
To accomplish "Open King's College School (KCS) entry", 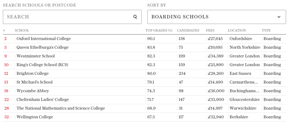I will coord(42,65).
